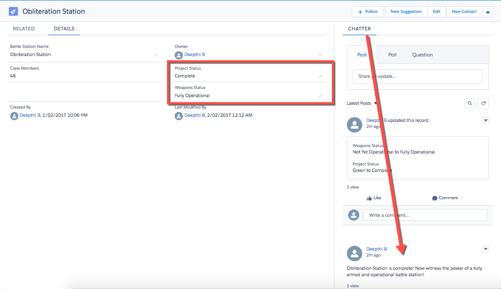Like the record update post
Viewport: 501px width, 289px height.
point(374,198)
